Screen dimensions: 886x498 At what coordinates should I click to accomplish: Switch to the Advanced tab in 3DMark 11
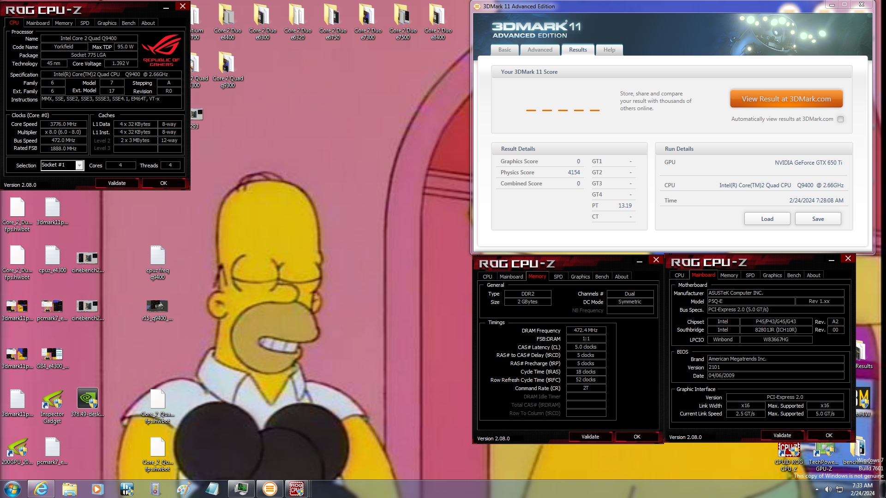pyautogui.click(x=540, y=50)
